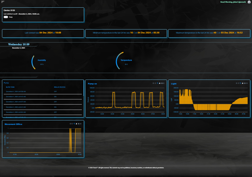The height and width of the screenshot is (177, 252).
Task: Click the 'Last connect was 04 Dec 2024' card
Action: pos(43,33)
